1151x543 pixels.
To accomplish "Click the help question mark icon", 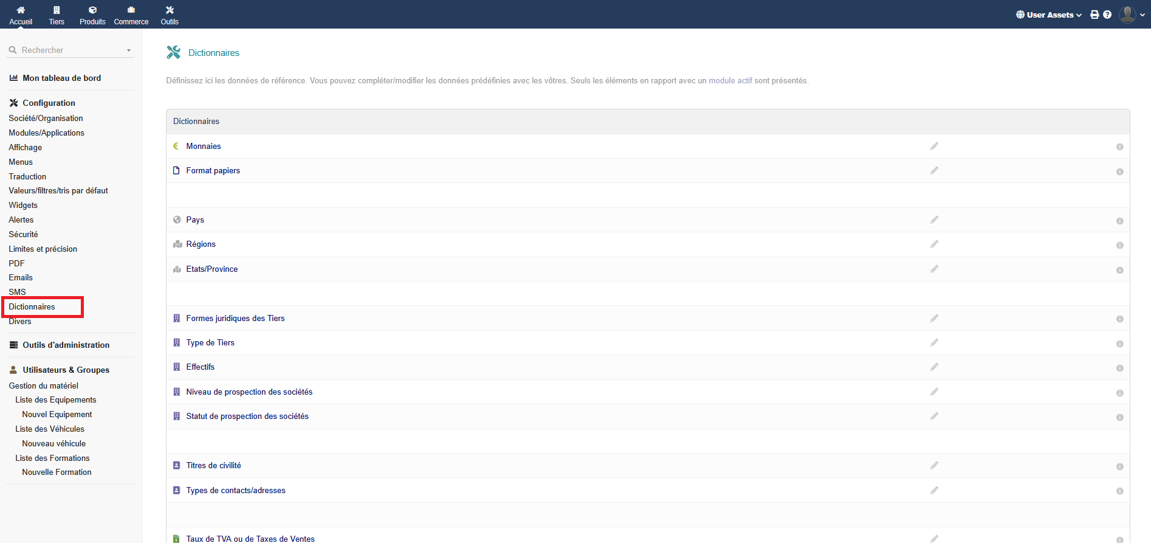I will pos(1107,15).
